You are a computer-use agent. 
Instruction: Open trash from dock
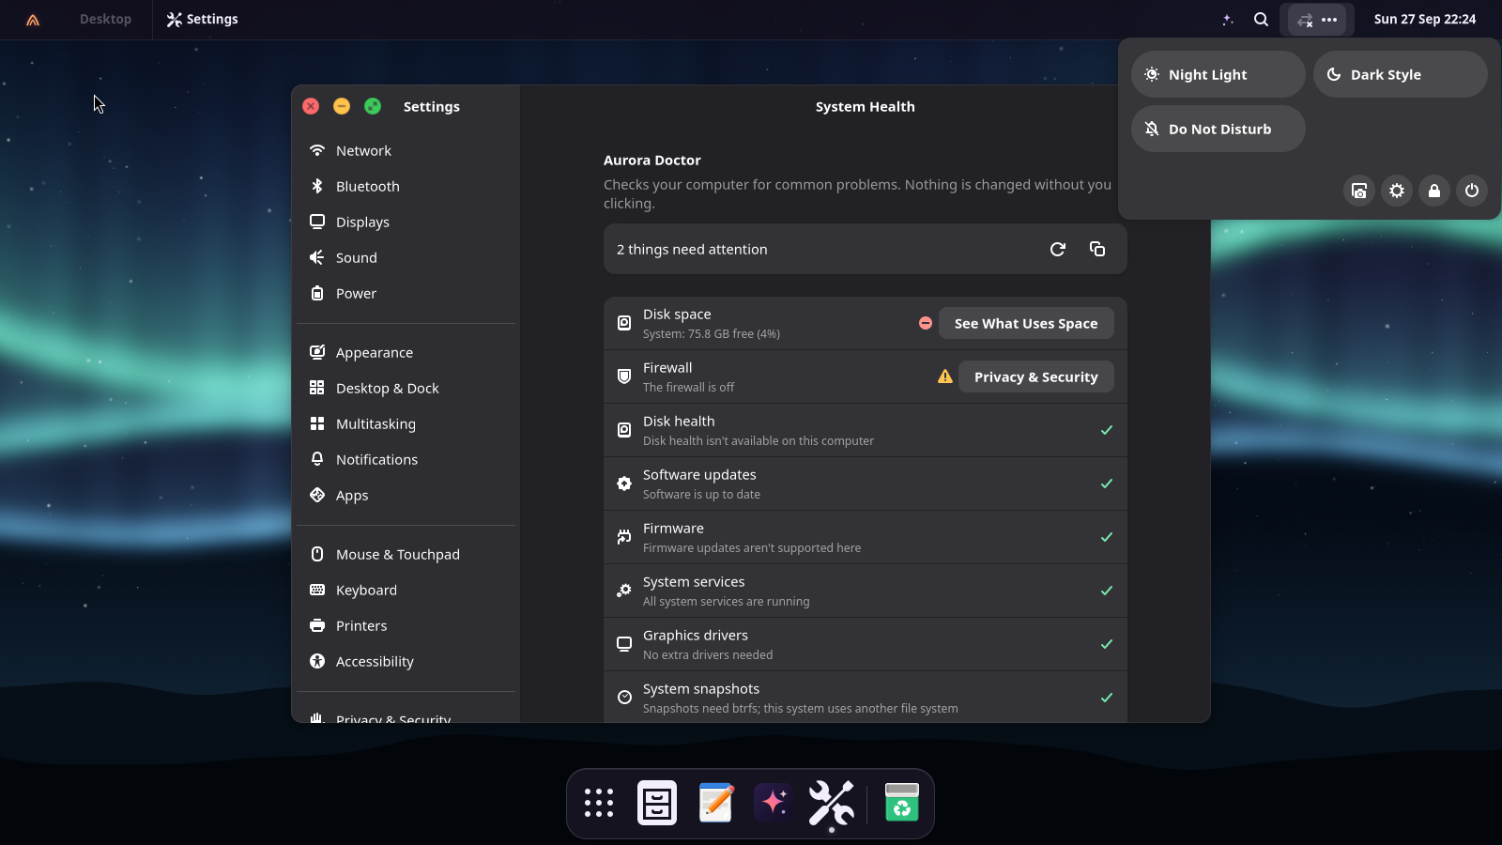click(902, 803)
